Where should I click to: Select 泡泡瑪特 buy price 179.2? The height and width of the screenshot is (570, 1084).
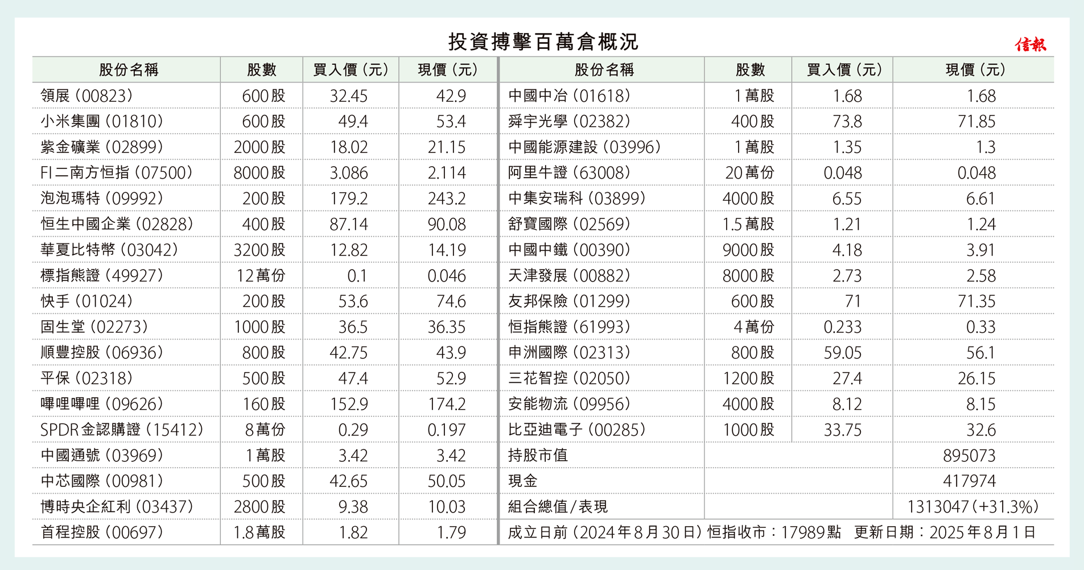tap(349, 198)
